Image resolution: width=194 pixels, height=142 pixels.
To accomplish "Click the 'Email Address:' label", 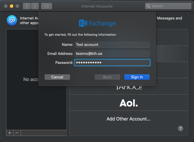I will pos(60,54).
